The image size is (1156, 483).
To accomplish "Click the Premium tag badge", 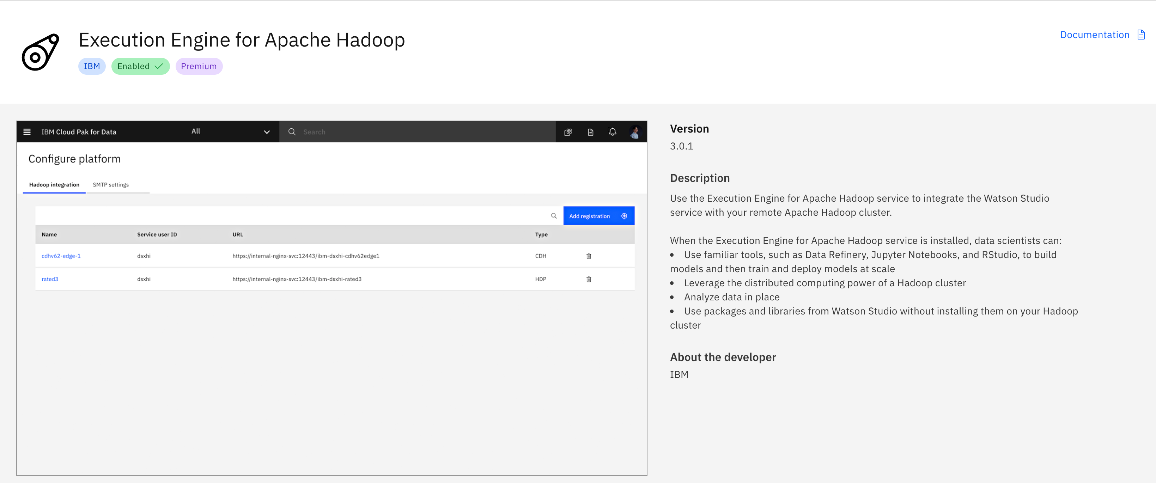I will coord(199,66).
